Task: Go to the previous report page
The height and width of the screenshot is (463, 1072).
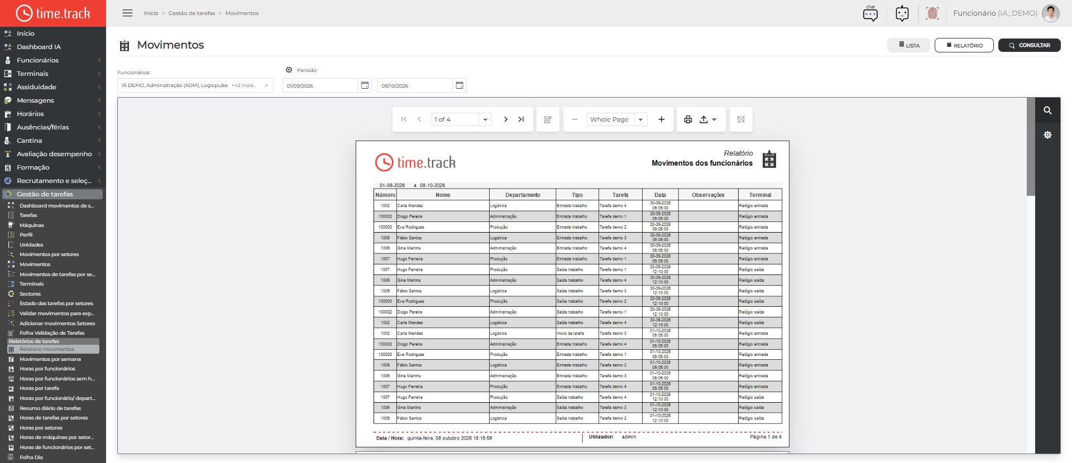Action: [419, 119]
